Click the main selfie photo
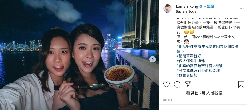The width and height of the screenshot is (247, 110). point(79,55)
